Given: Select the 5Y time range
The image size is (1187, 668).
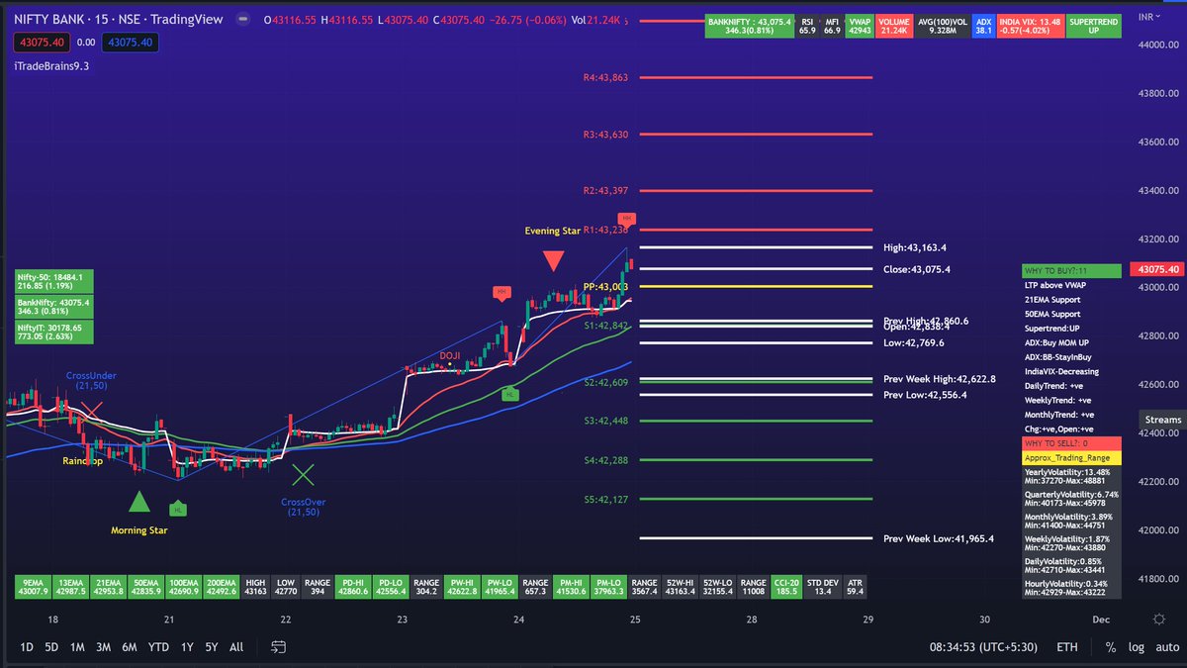Looking at the screenshot, I should [212, 647].
